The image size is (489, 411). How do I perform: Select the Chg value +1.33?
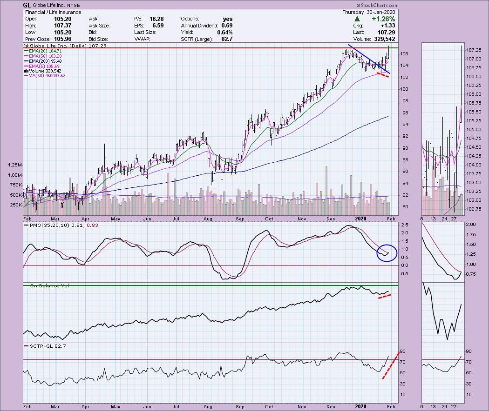(x=387, y=26)
